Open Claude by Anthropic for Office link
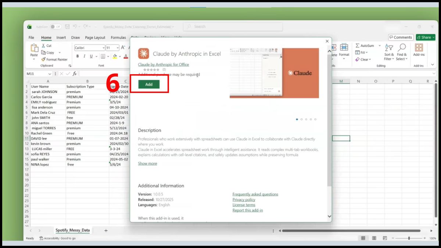 pos(163,64)
